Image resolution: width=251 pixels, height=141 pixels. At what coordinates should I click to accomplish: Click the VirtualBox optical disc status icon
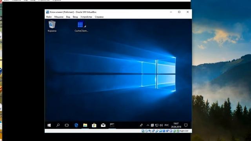point(146,131)
